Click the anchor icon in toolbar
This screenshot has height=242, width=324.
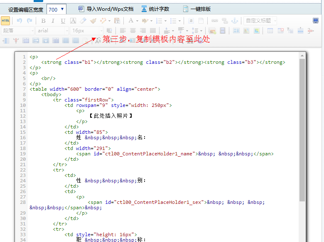(x=235, y=21)
